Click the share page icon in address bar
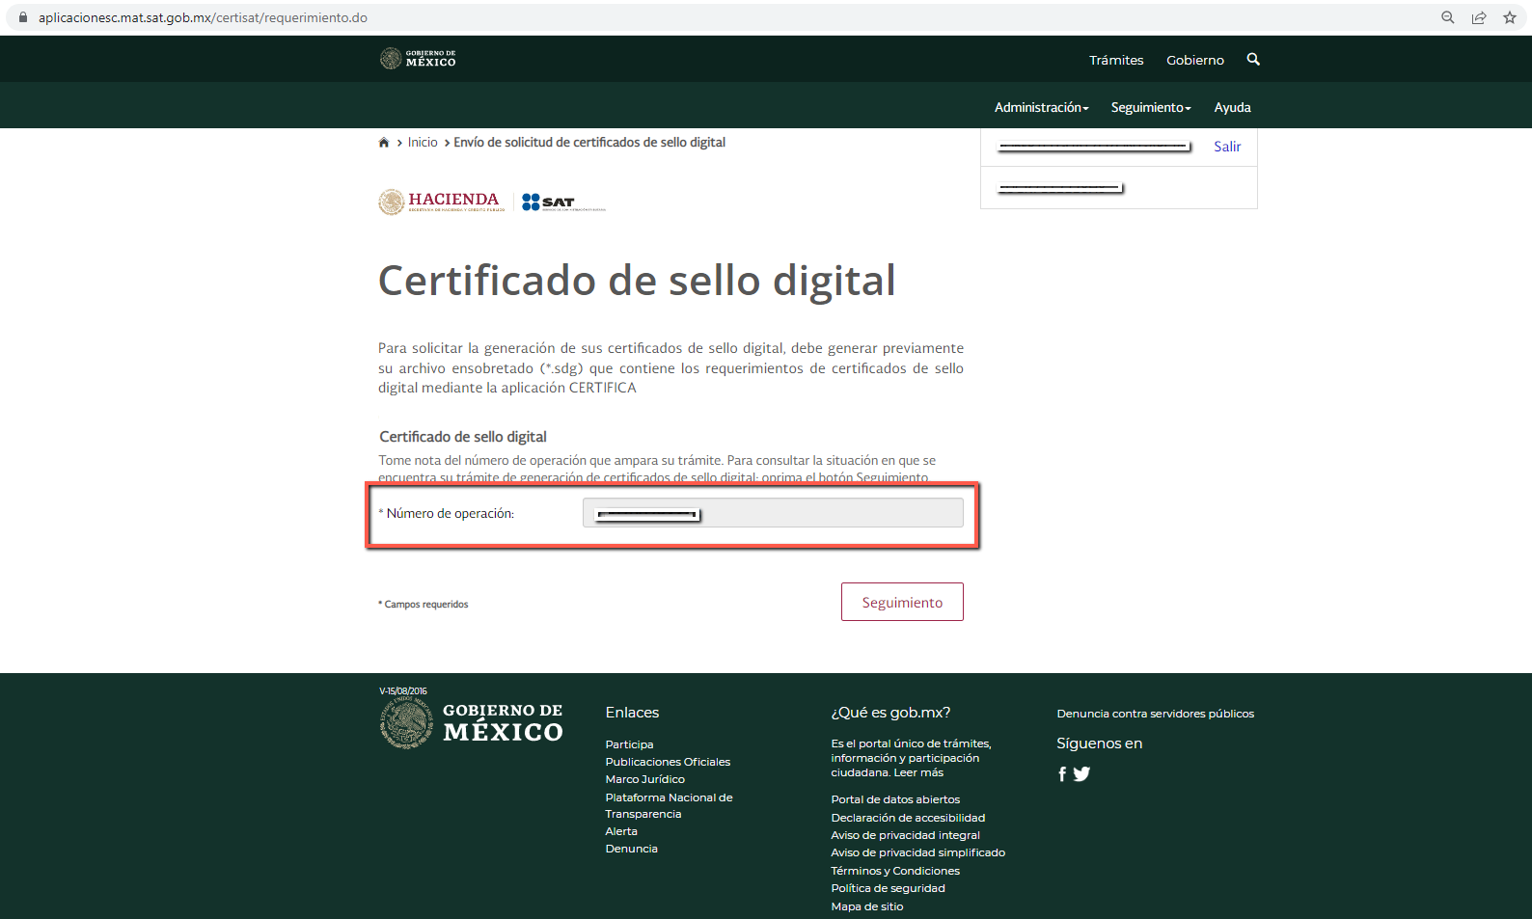Viewport: 1532px width, 919px height. coord(1478,17)
